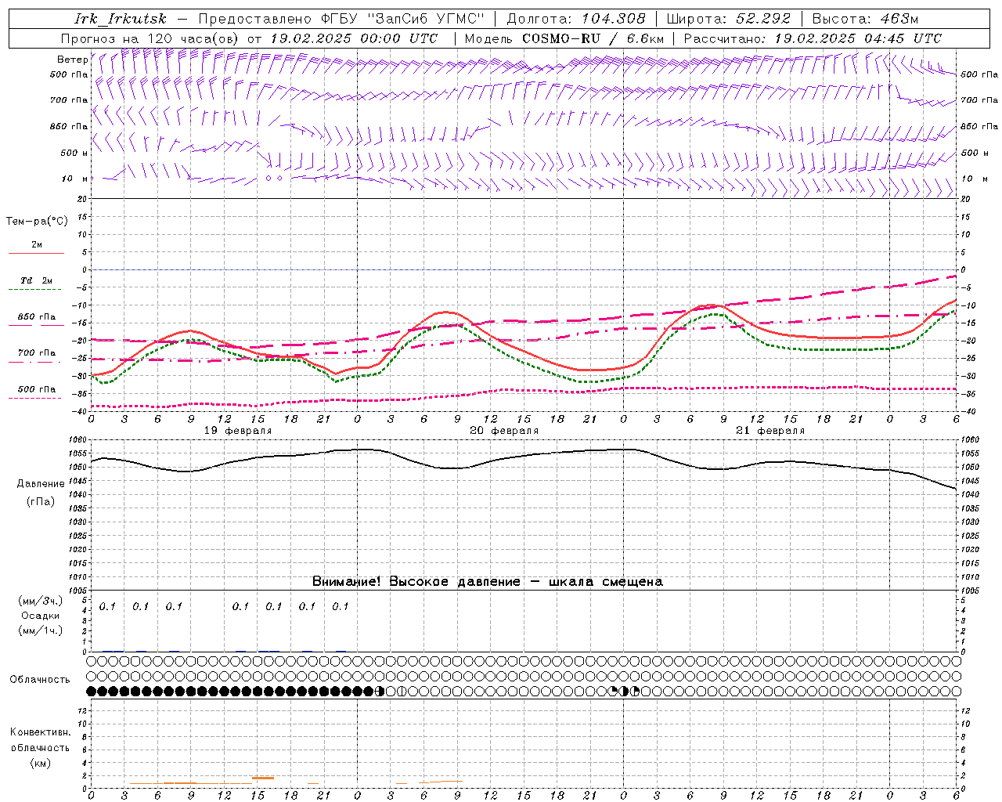Screen dimensions: 1002x802
Task: Click the calculation time 19.02.2025 04:45 UTC
Action: pyautogui.click(x=858, y=38)
